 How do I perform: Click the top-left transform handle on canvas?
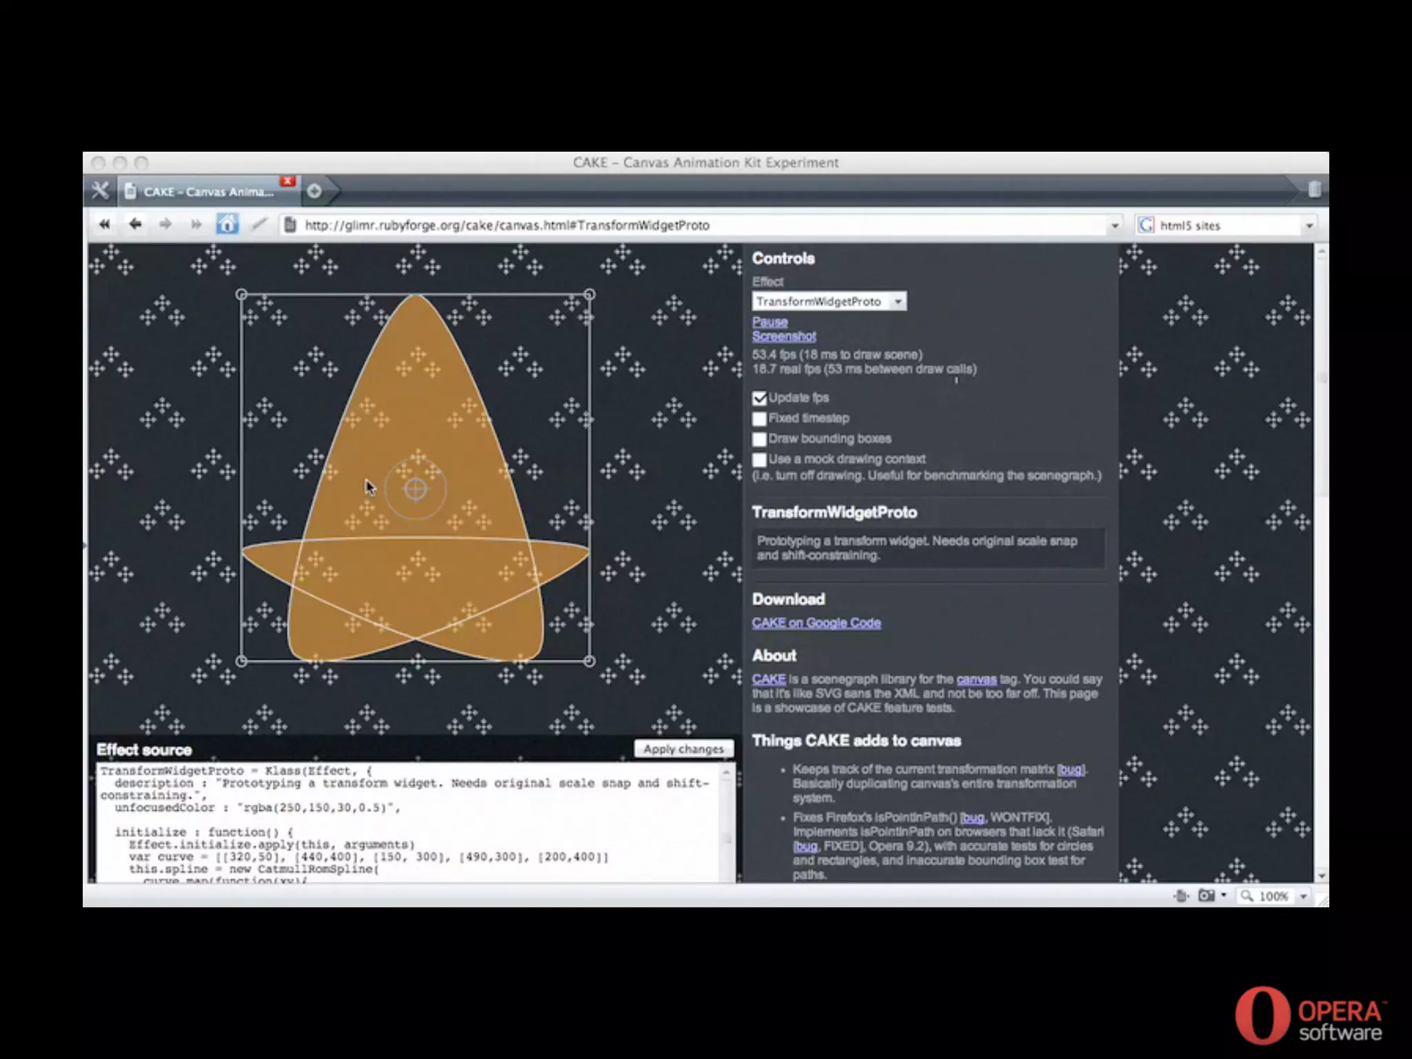click(241, 294)
